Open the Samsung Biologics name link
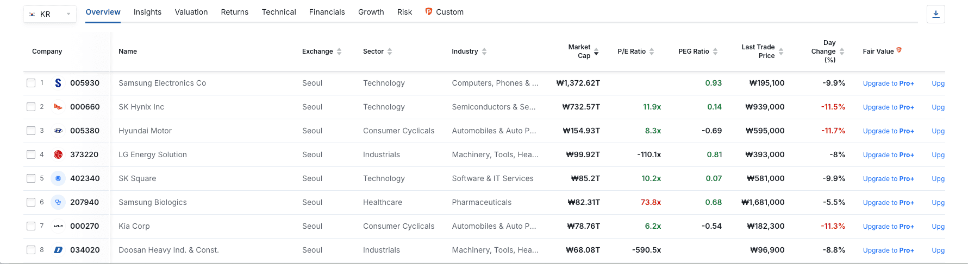 pyautogui.click(x=153, y=202)
